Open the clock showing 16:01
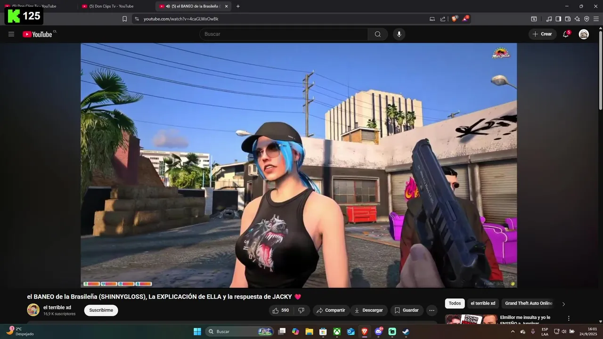The height and width of the screenshot is (339, 603). point(588,331)
